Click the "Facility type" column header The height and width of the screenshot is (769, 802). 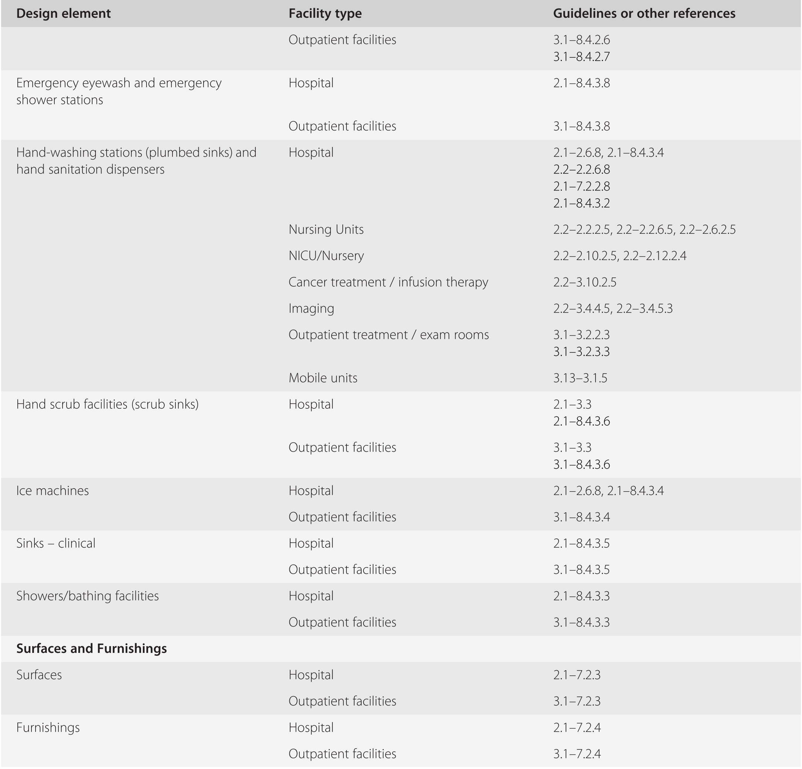point(325,13)
